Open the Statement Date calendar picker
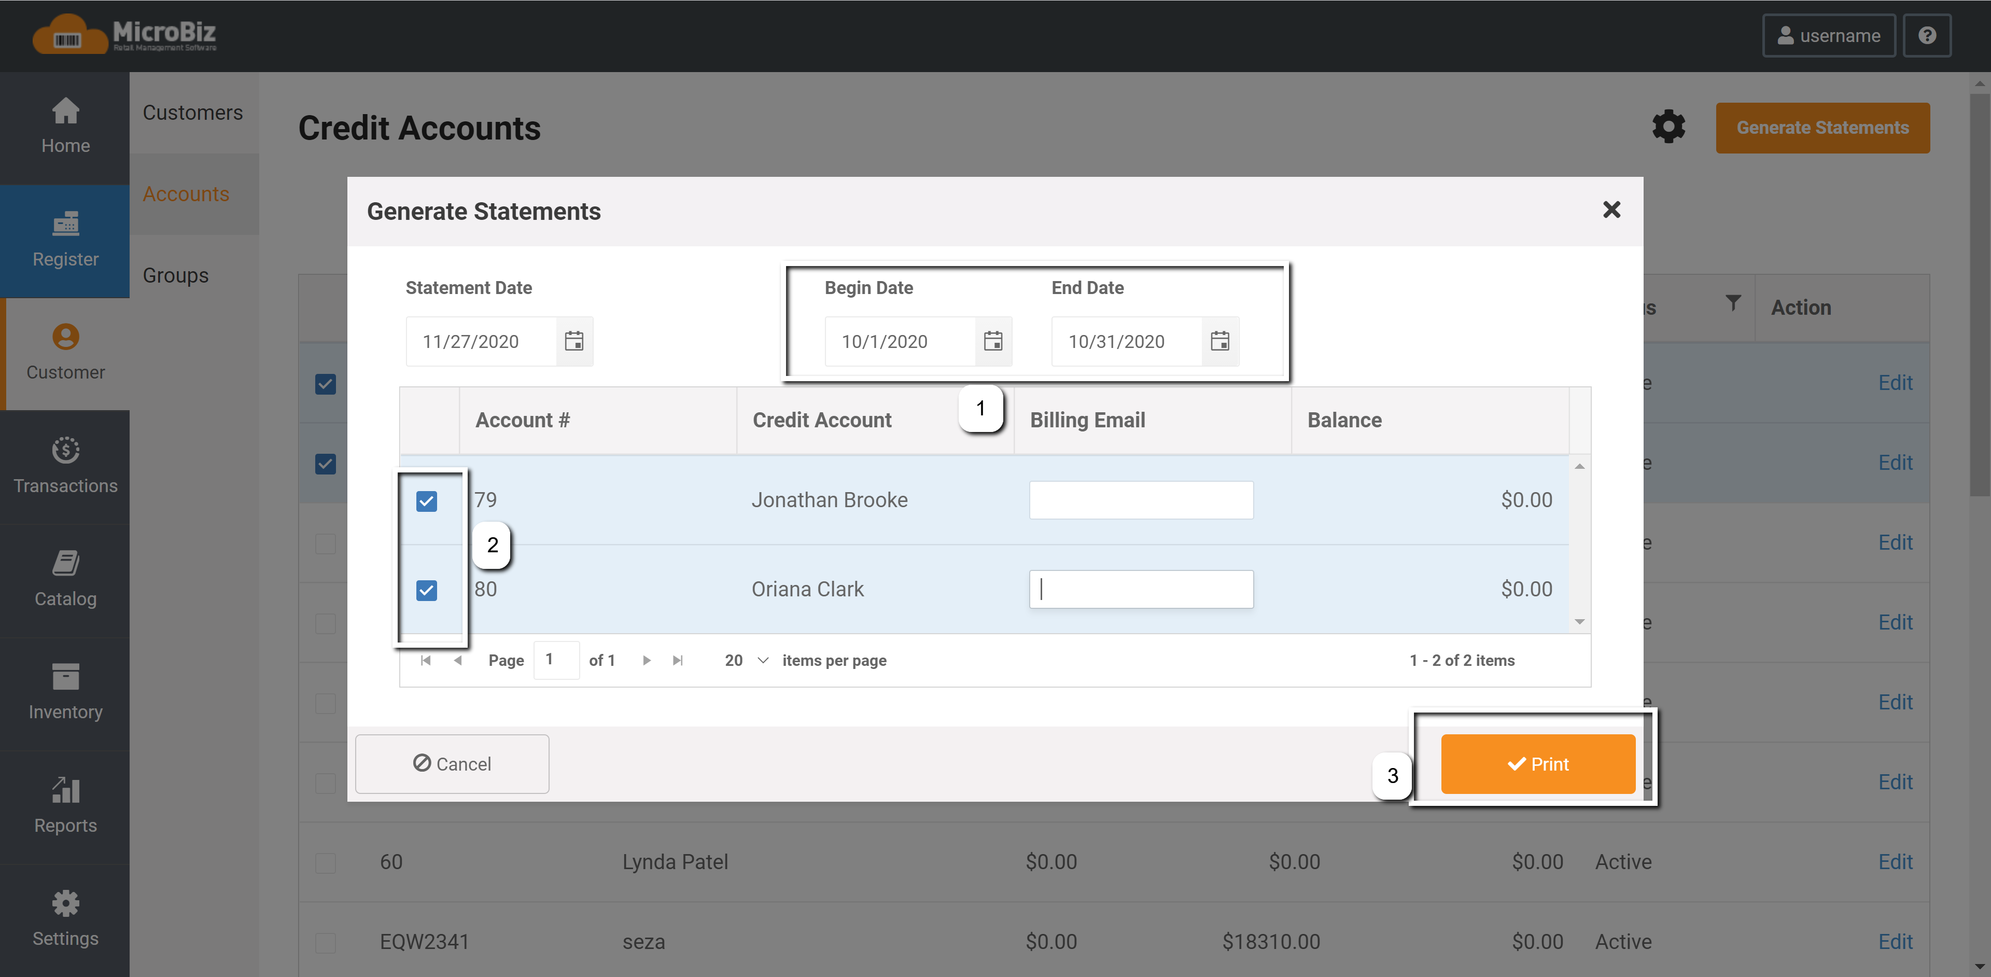The image size is (1991, 977). pyautogui.click(x=573, y=341)
